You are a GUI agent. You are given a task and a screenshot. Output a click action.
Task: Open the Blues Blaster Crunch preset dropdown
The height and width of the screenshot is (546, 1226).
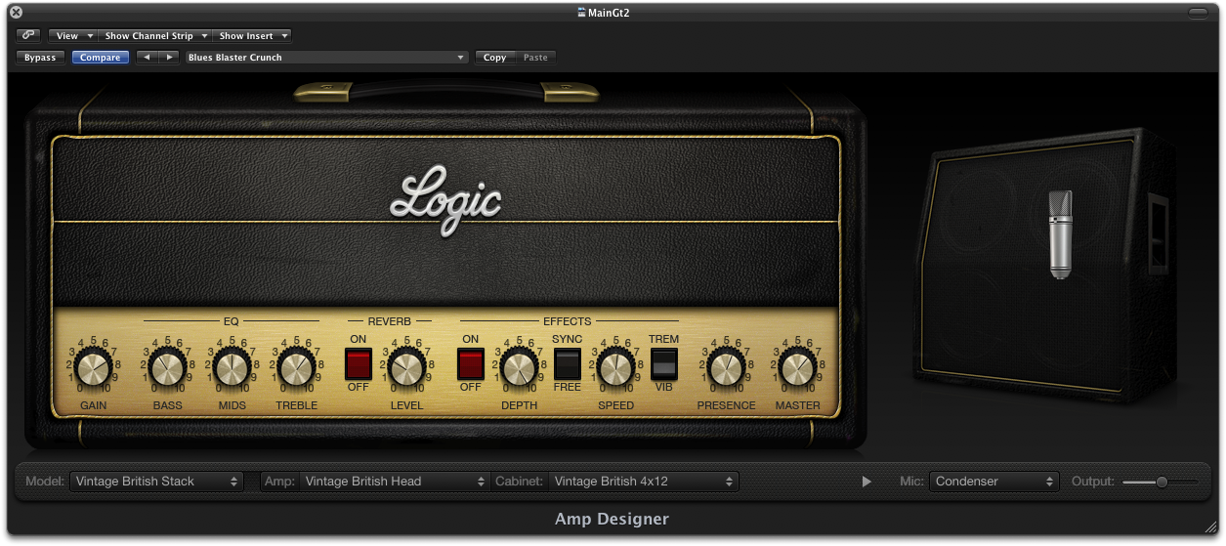click(327, 58)
